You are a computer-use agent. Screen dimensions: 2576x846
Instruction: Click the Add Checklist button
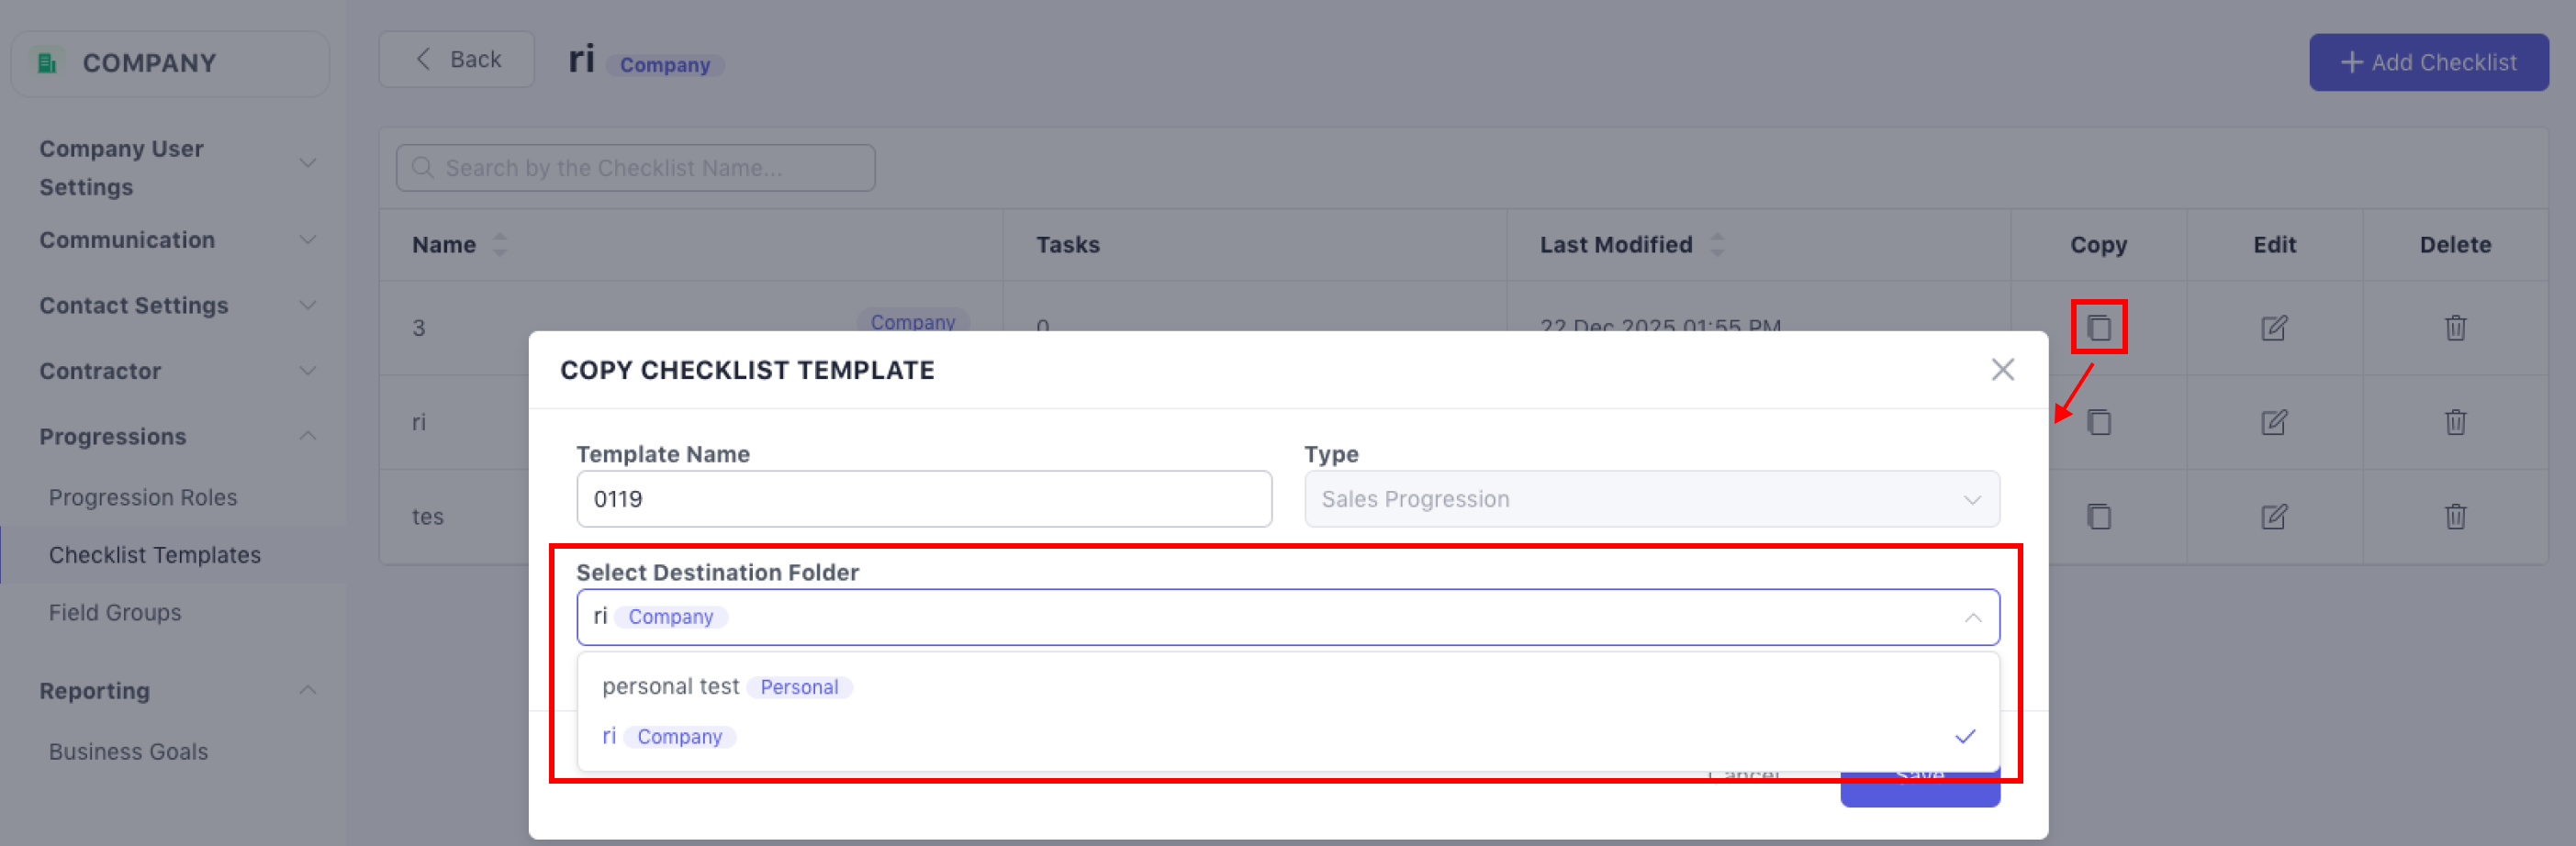click(x=2427, y=62)
